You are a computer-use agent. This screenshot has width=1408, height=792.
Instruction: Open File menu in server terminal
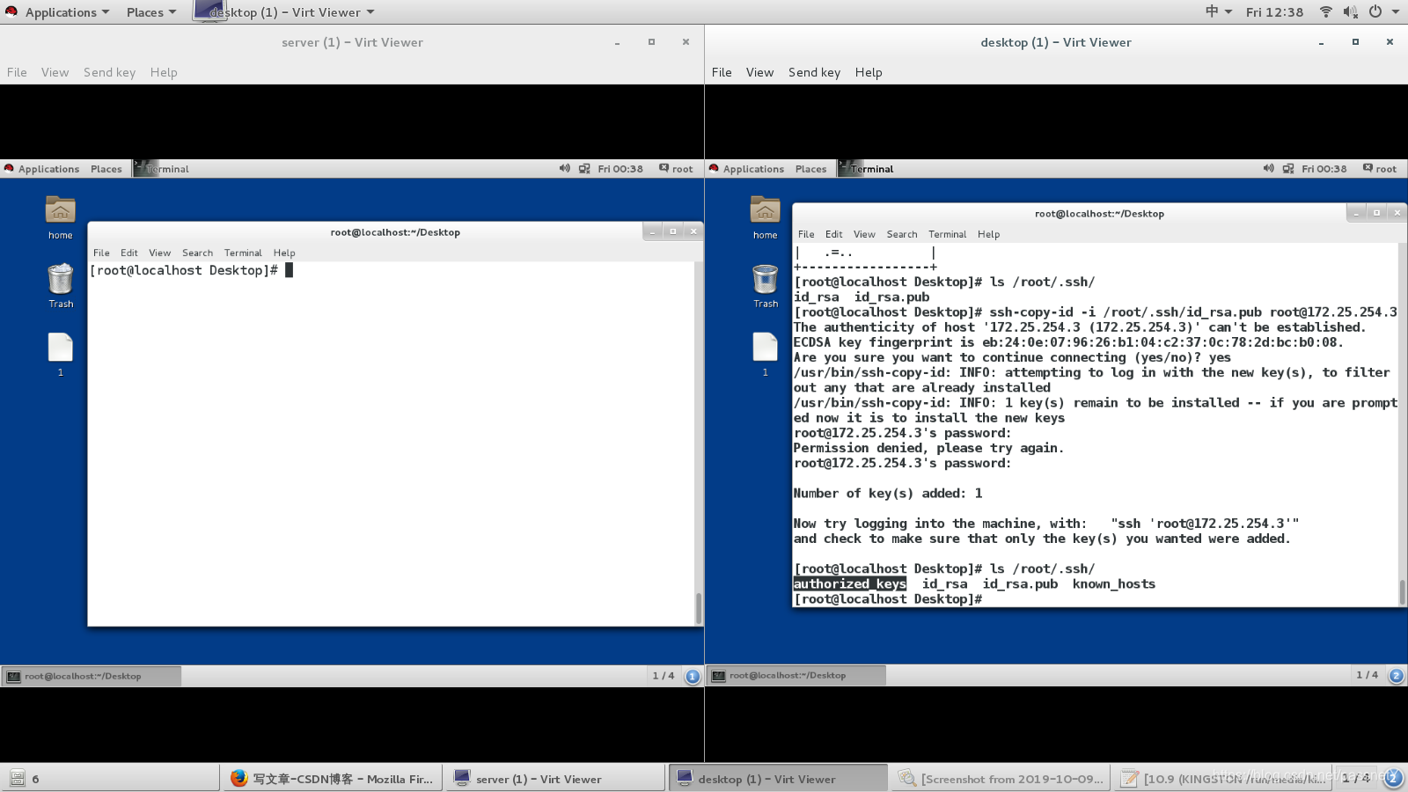tap(101, 253)
